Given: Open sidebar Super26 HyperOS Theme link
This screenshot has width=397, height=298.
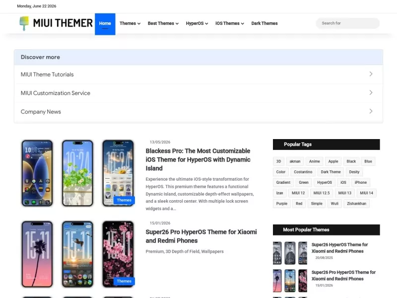Looking at the screenshot, I should coord(339,248).
